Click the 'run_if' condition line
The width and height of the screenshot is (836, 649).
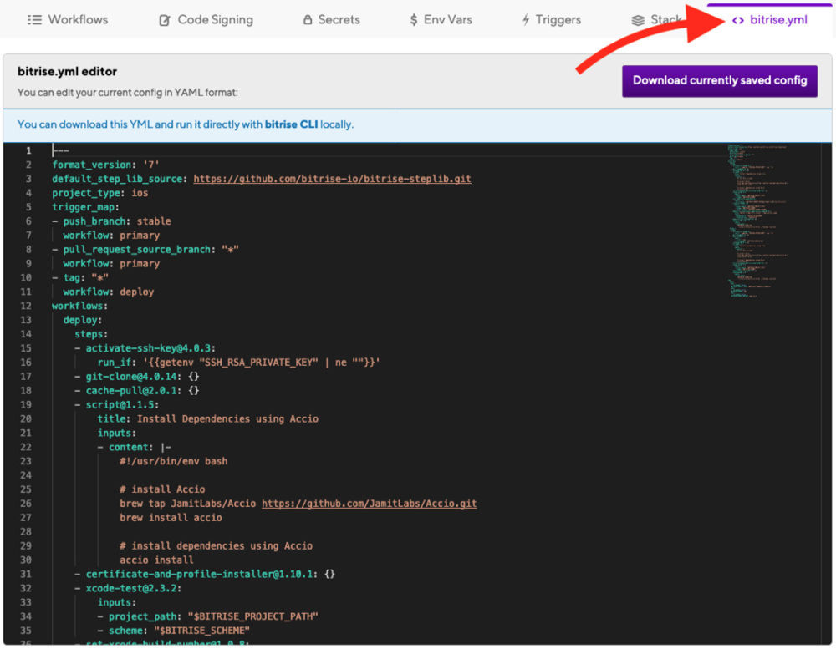click(x=238, y=363)
